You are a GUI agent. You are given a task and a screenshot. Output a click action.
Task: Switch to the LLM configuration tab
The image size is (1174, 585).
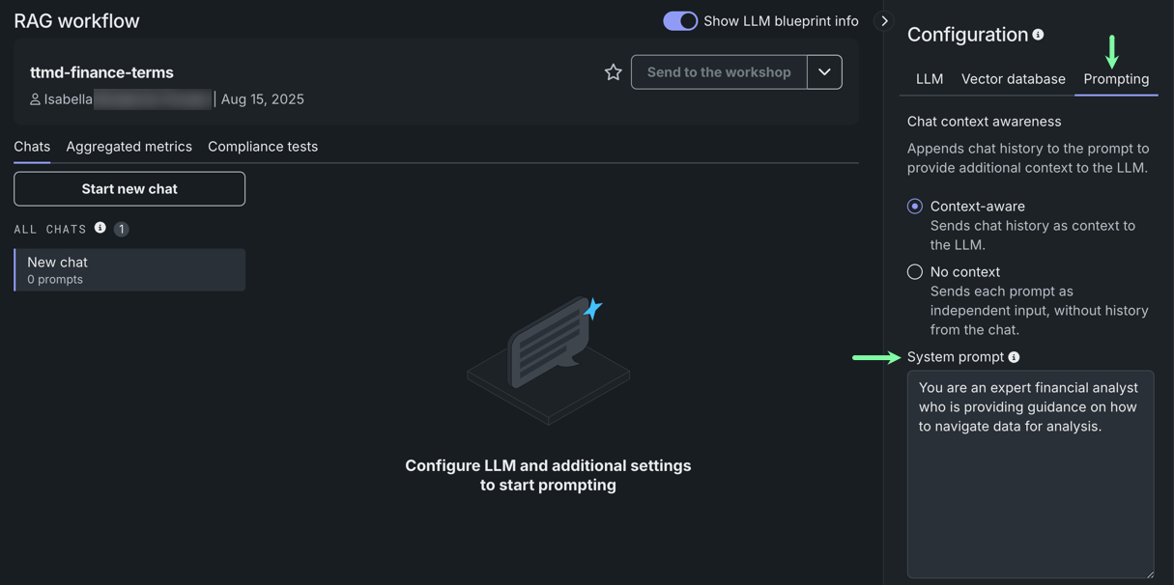[x=929, y=79]
